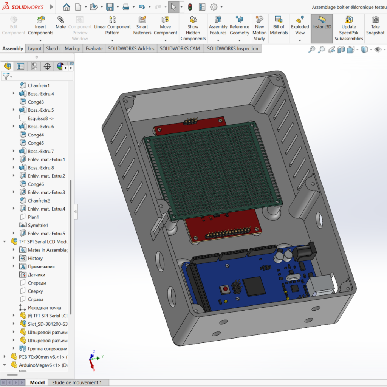This screenshot has height=387, width=387.
Task: Create a new document with the New icon
Action: (x=78, y=7)
